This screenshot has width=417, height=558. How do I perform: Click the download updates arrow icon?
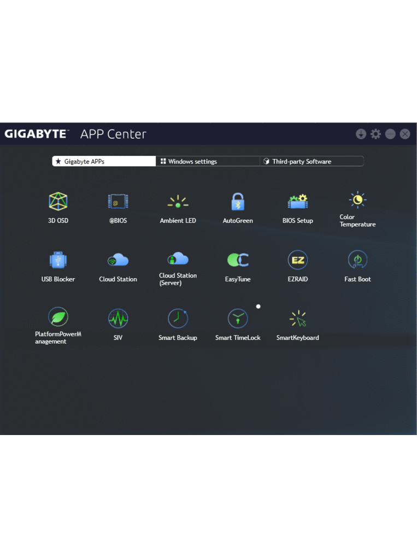[x=361, y=134]
